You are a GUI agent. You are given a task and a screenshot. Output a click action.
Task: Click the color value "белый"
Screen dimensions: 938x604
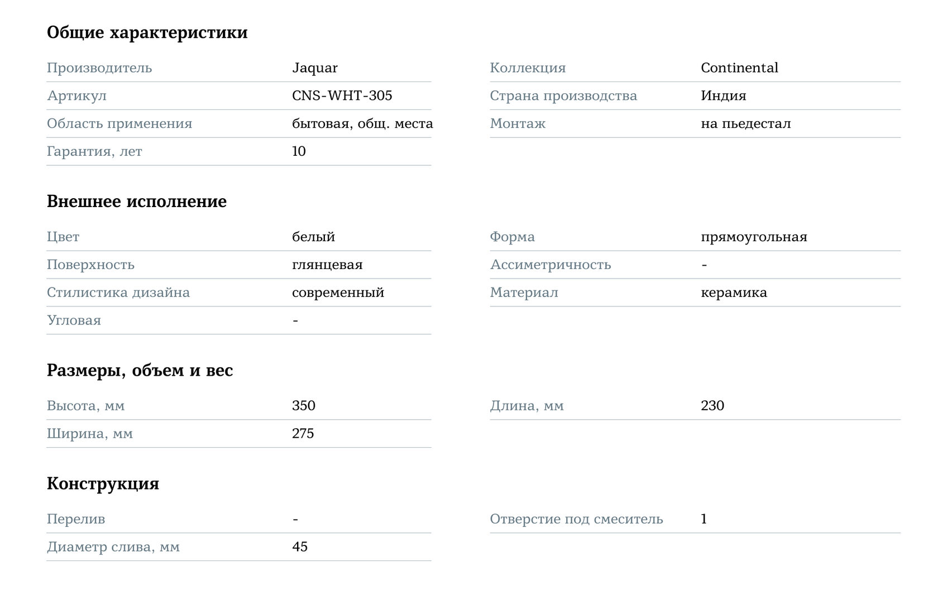click(x=313, y=237)
